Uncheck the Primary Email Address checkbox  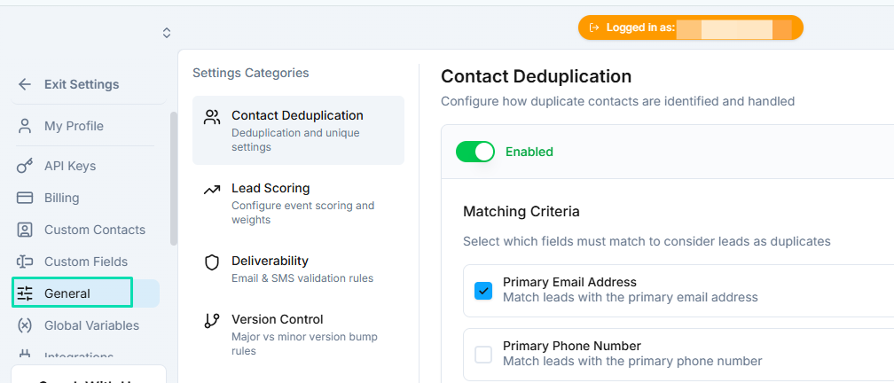483,291
